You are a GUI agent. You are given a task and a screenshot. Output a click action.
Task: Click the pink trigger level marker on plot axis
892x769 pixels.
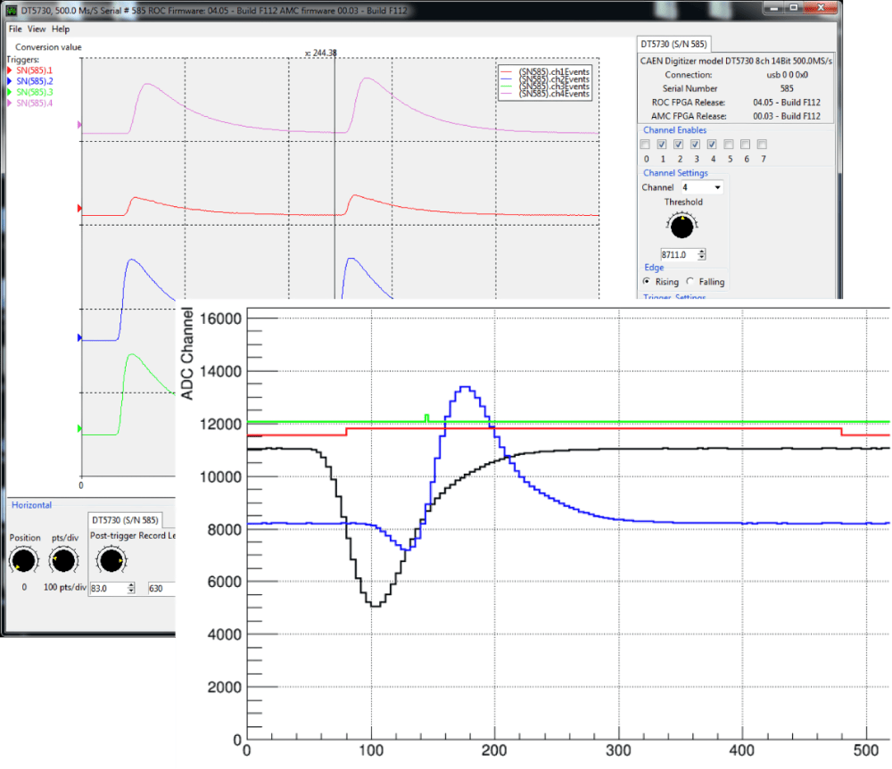coord(79,125)
